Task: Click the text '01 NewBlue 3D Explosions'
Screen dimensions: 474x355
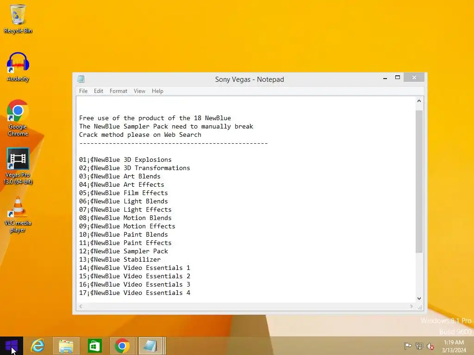Action: coord(125,159)
